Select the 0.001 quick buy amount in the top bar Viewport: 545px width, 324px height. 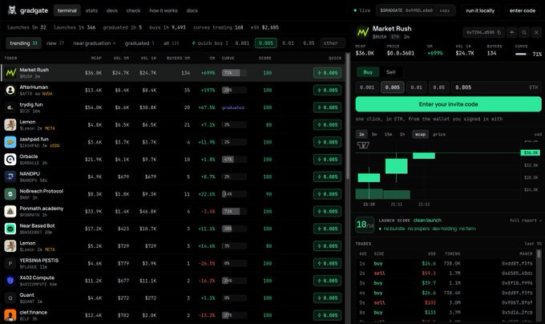click(x=242, y=43)
